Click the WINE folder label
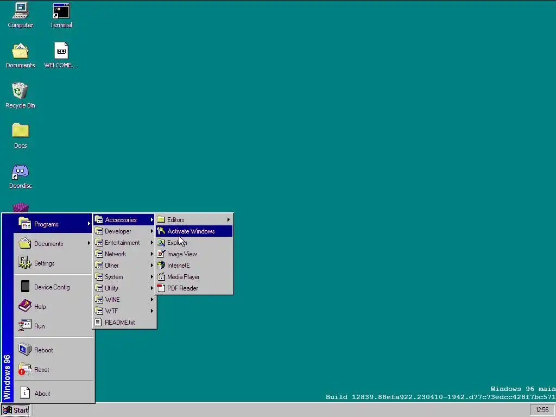The image size is (556, 417). coord(112,300)
